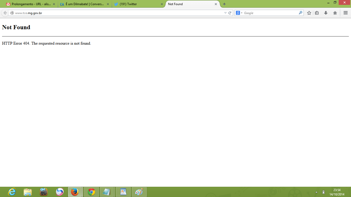
Task: Close the Twitter tab
Action: tap(162, 4)
